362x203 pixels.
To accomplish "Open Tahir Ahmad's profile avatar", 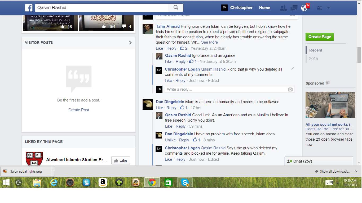I will (x=148, y=29).
